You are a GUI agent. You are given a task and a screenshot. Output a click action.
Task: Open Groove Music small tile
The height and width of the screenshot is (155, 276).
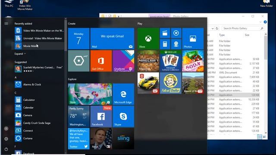click(176, 33)
